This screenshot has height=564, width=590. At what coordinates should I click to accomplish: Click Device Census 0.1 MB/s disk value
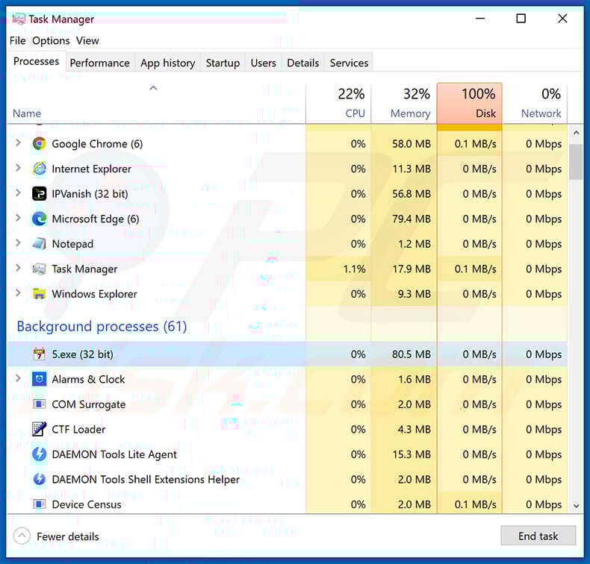coord(475,504)
